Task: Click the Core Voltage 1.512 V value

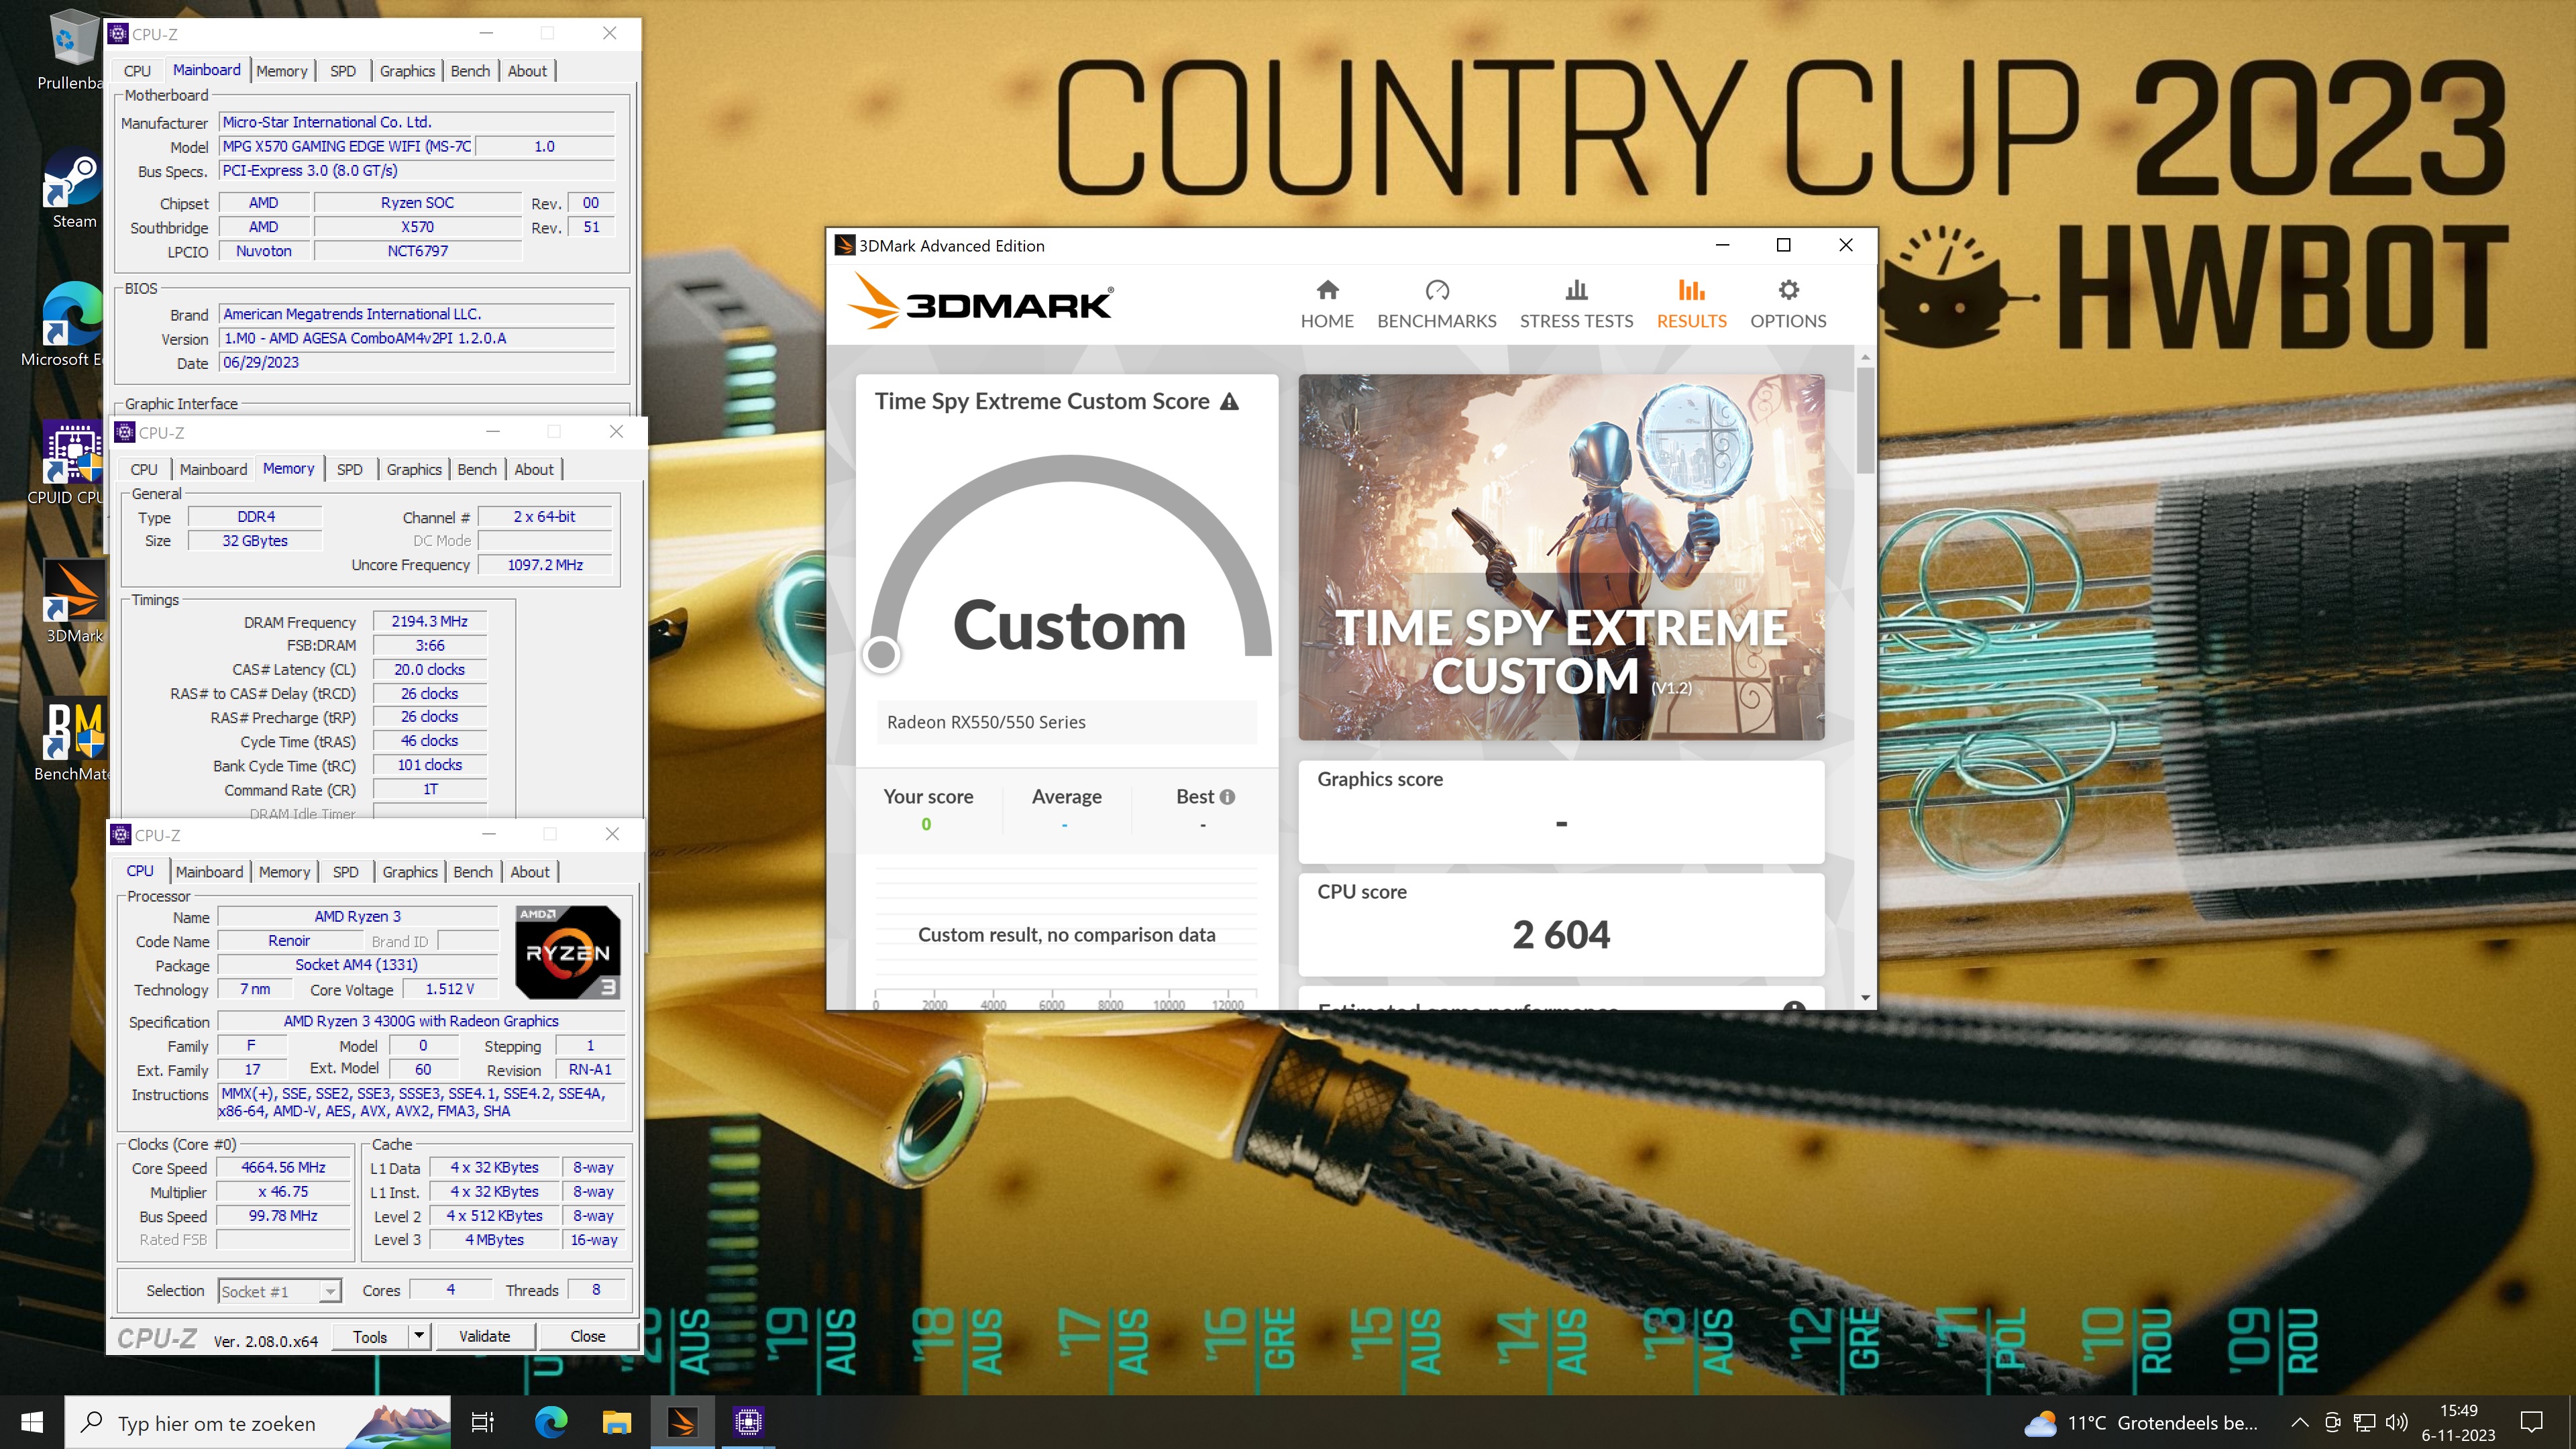Action: 450,989
